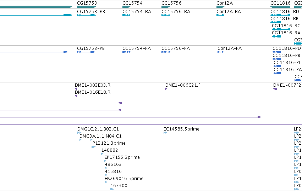This screenshot has height=191, width=302.
Task: Click the EC14585.5prime EST
Action: pyautogui.click(x=165, y=133)
